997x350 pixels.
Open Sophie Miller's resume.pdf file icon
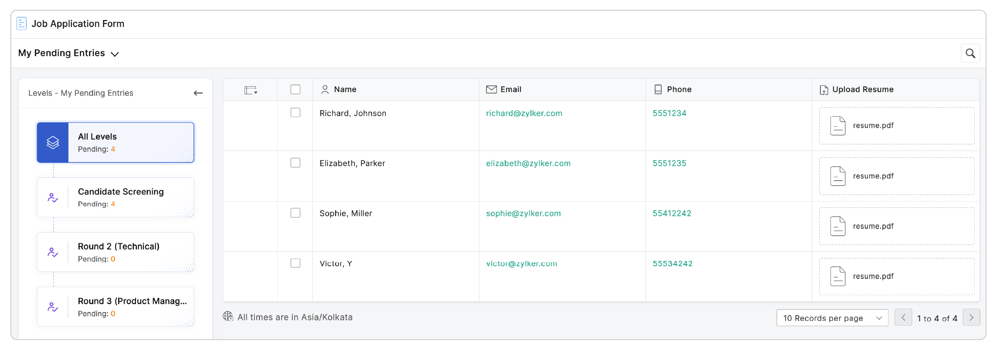837,226
